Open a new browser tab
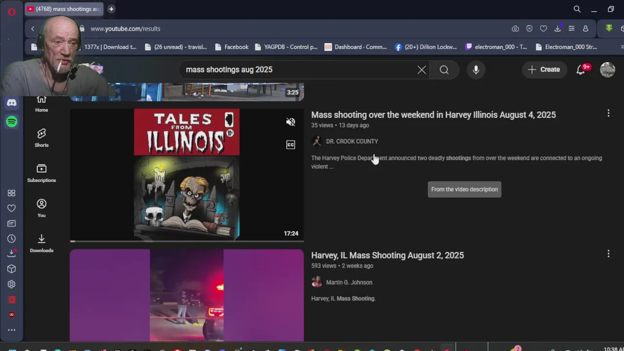Viewport: 624px width, 351px height. [111, 9]
